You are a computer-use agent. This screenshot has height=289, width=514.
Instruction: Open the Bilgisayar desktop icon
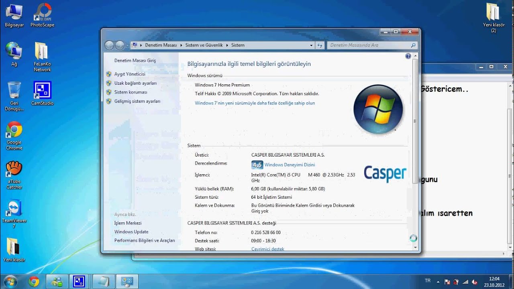point(14,15)
